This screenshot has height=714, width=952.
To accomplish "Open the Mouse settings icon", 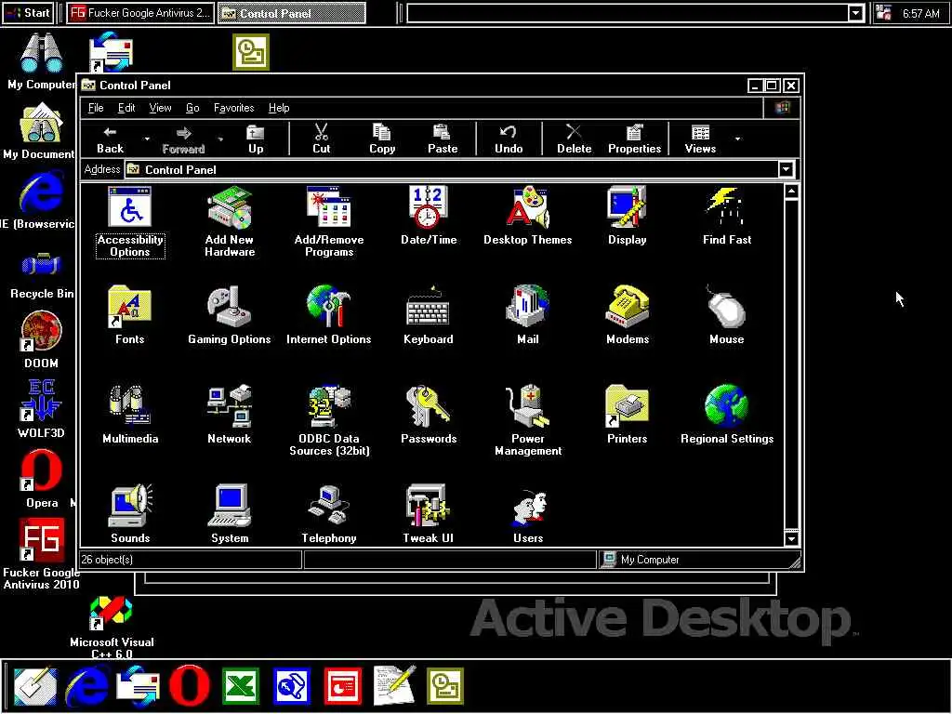I will click(727, 315).
